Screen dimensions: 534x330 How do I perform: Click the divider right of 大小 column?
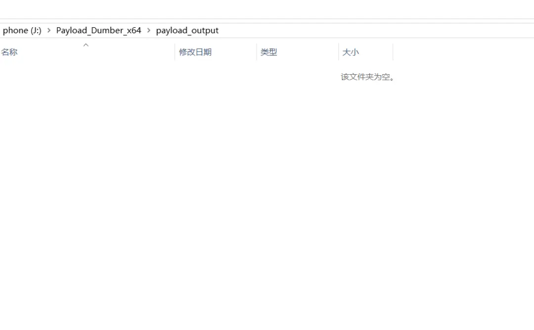393,52
